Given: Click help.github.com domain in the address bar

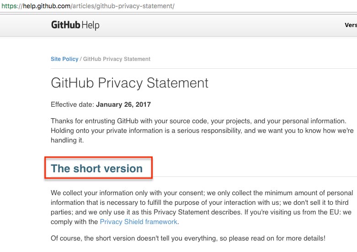Looking at the screenshot, I should (47, 6).
